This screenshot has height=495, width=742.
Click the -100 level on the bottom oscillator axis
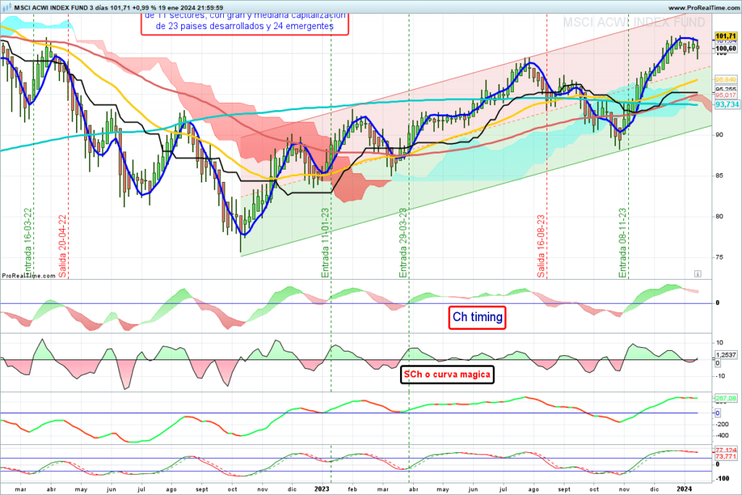point(722,478)
